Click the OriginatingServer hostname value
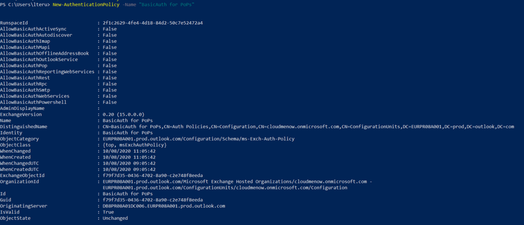The image size is (524, 225). (164, 206)
